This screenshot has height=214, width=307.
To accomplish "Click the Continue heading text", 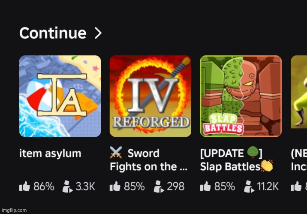I will click(53, 33).
